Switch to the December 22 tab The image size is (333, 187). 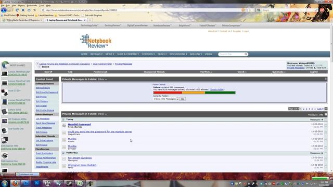[x=22, y=20]
